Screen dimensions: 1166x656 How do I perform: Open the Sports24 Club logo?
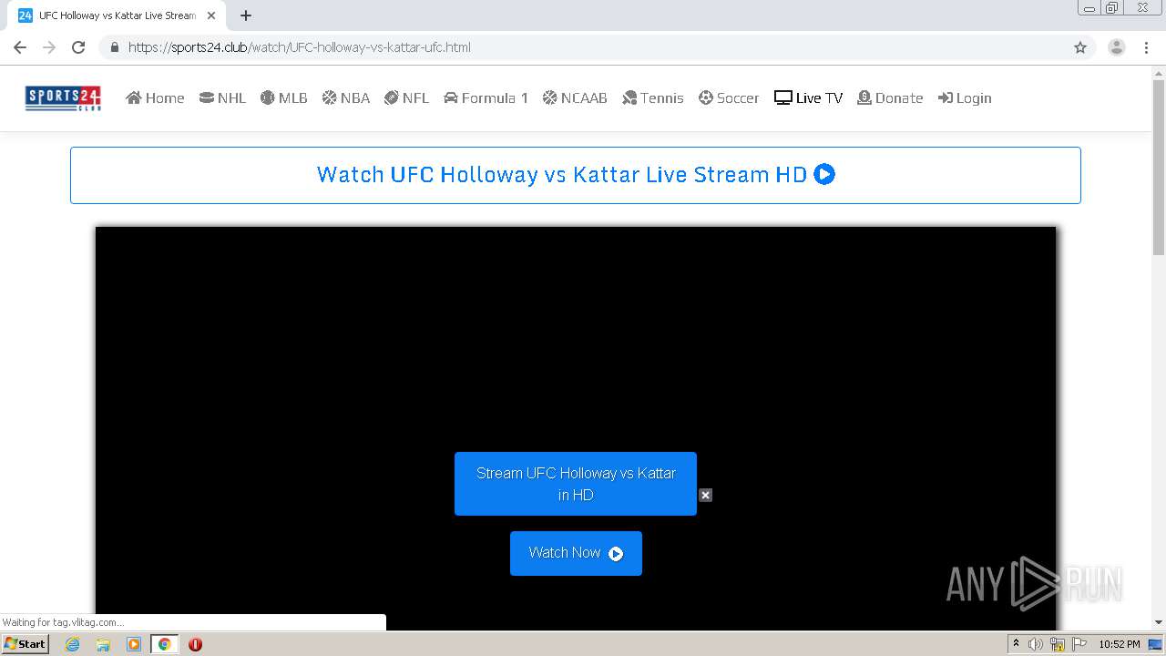point(63,98)
